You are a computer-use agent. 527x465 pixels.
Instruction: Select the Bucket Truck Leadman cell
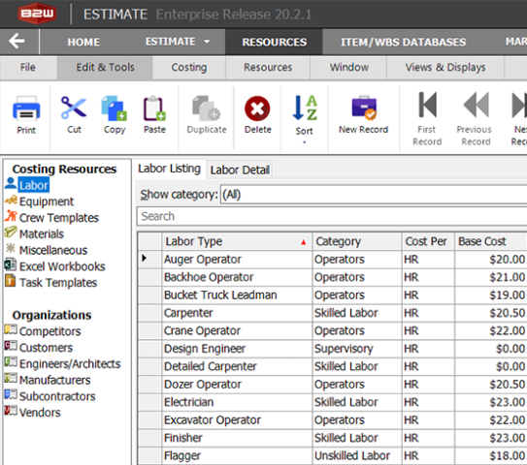[237, 294]
